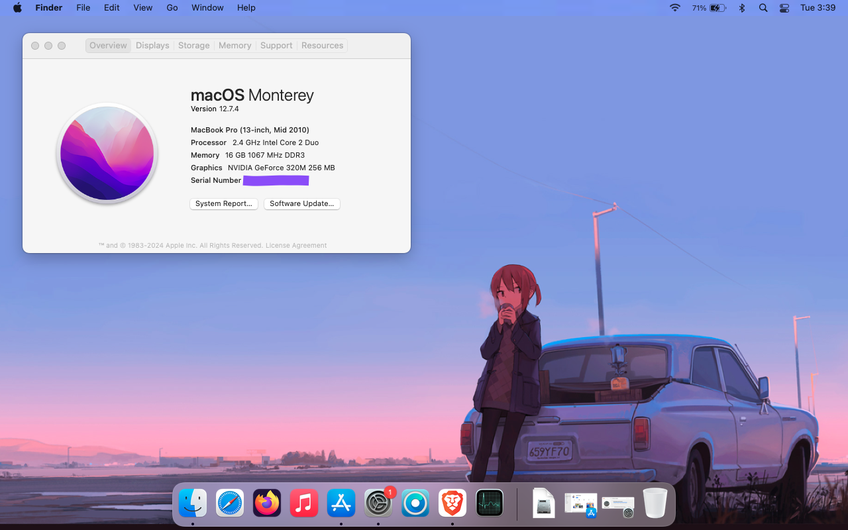The width and height of the screenshot is (848, 530).
Task: Open the View menu
Action: coord(143,8)
